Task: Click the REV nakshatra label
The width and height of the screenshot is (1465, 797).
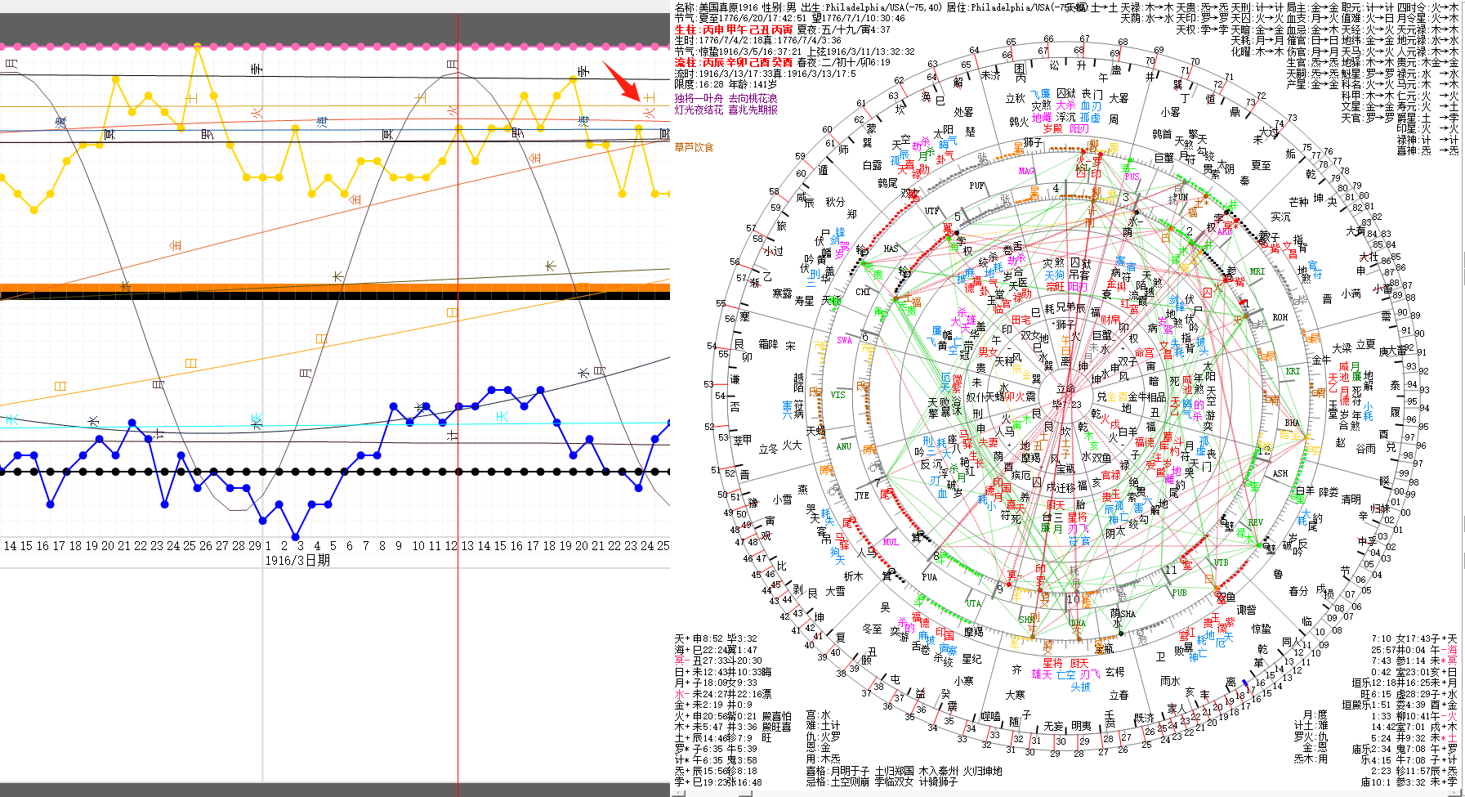Action: point(1255,522)
